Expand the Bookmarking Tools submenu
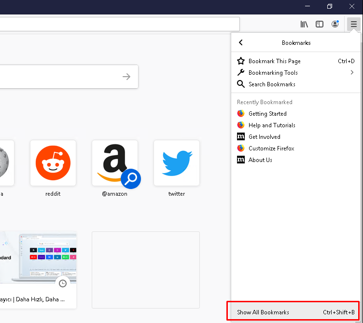This screenshot has height=323, width=363. (296, 73)
